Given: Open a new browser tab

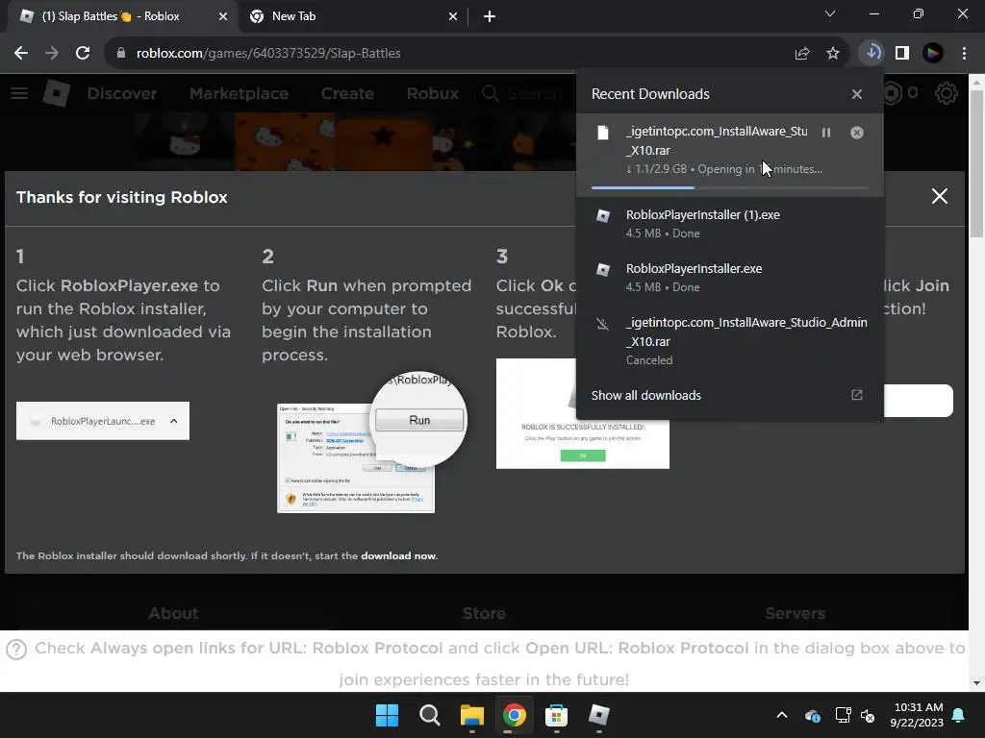Looking at the screenshot, I should click(x=490, y=17).
